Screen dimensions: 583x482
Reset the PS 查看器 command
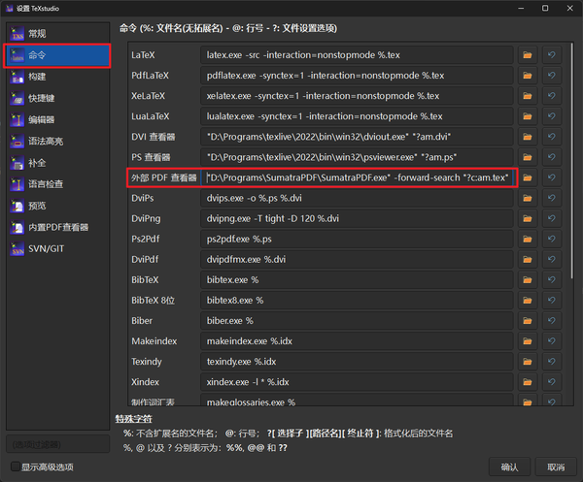click(x=551, y=157)
